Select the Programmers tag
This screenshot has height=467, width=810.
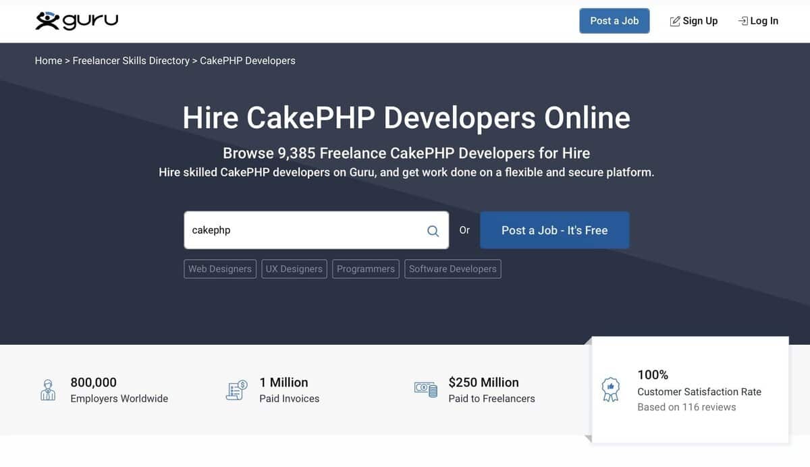(365, 269)
